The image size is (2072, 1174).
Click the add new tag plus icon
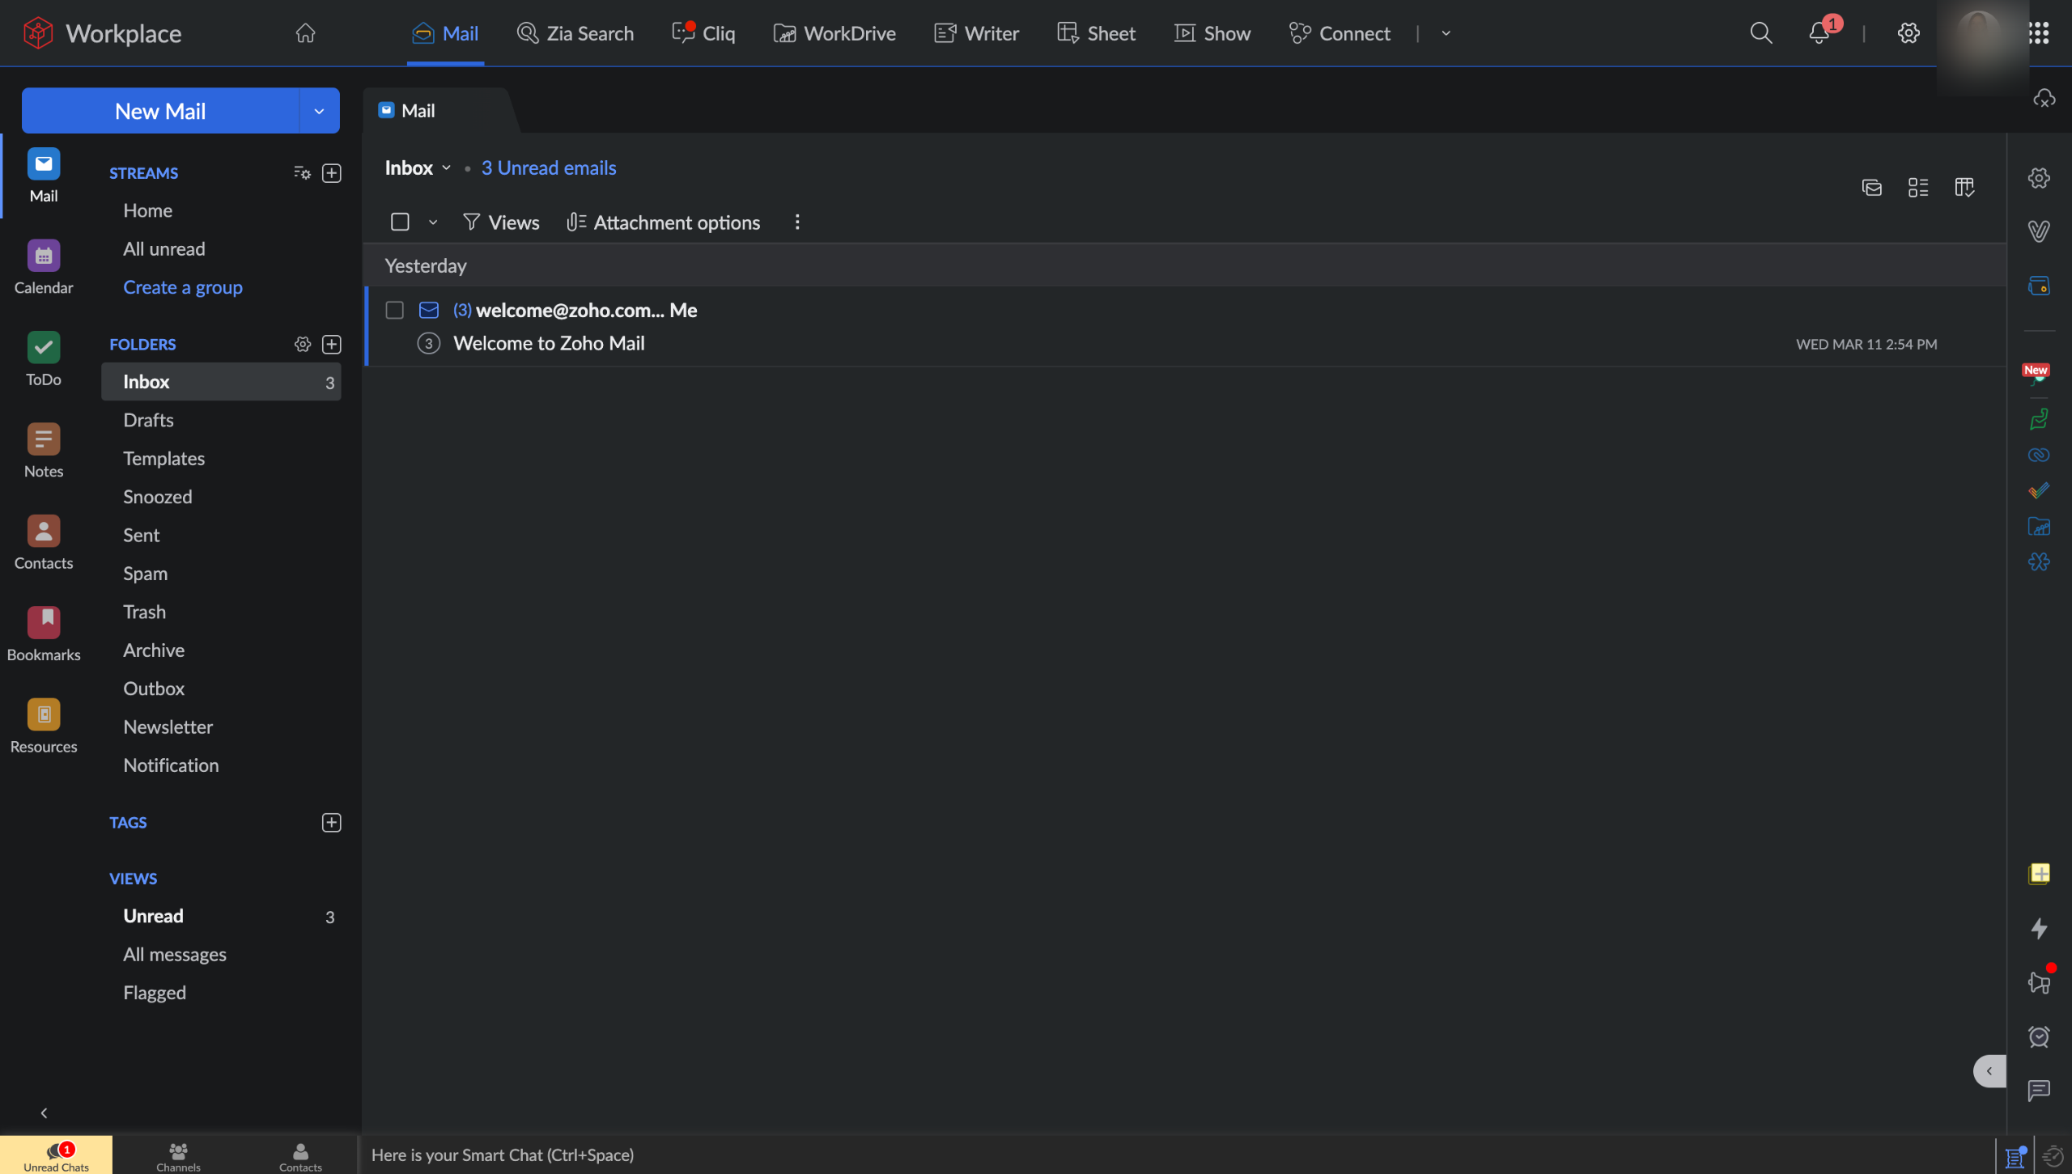[332, 823]
